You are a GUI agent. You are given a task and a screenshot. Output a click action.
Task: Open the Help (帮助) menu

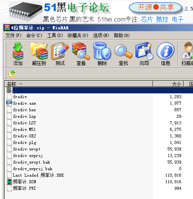(x=122, y=35)
